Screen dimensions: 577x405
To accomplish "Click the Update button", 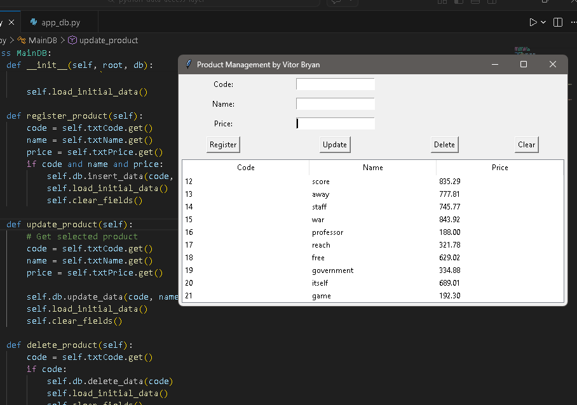I will click(335, 145).
